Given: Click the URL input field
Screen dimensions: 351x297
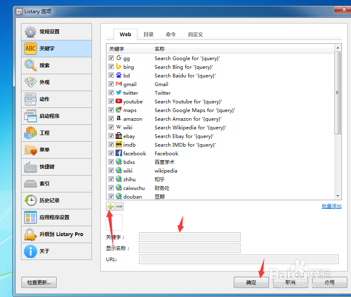Looking at the screenshot, I should [x=239, y=260].
